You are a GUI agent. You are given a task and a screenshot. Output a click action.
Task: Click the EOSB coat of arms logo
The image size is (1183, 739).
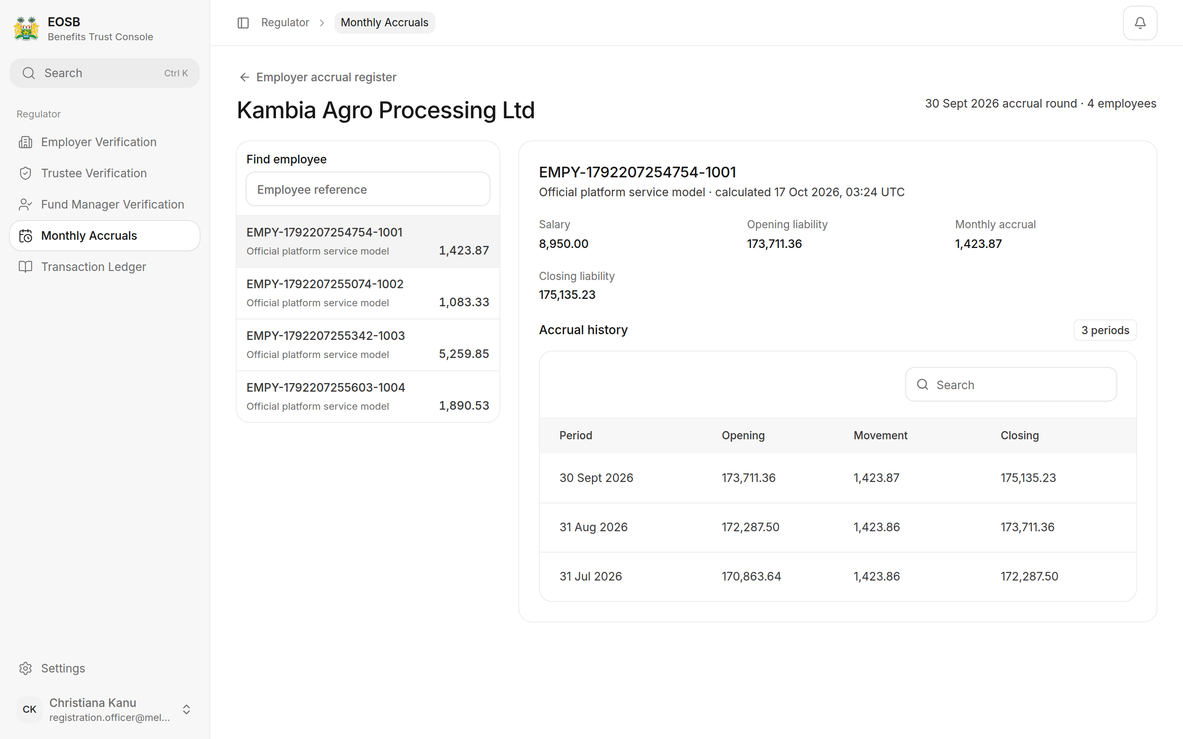(26, 29)
